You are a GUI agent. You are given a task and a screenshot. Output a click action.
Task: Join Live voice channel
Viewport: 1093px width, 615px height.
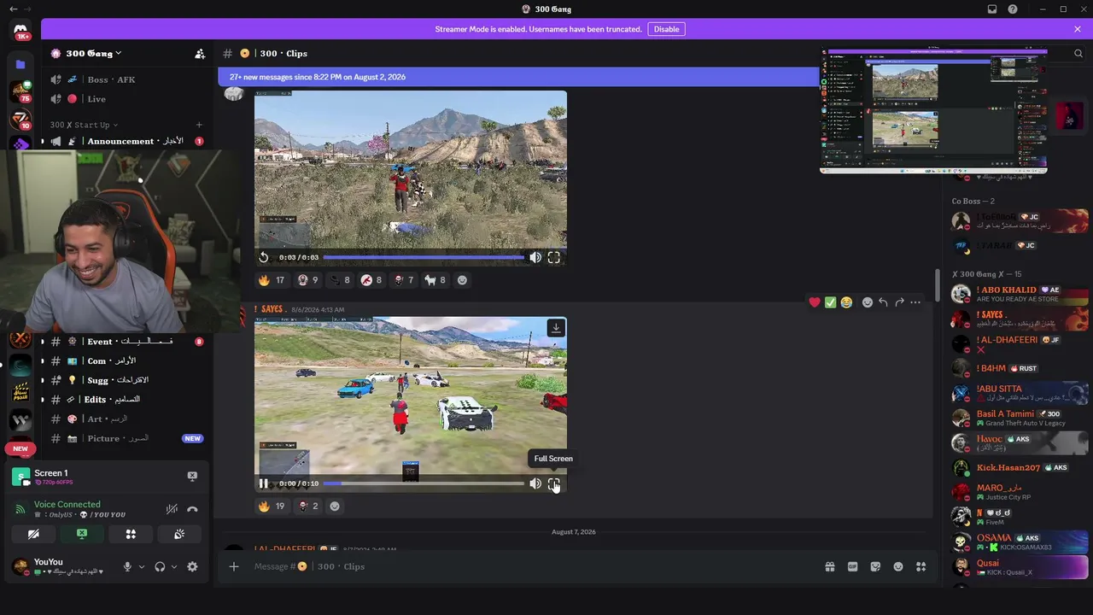tap(126, 99)
